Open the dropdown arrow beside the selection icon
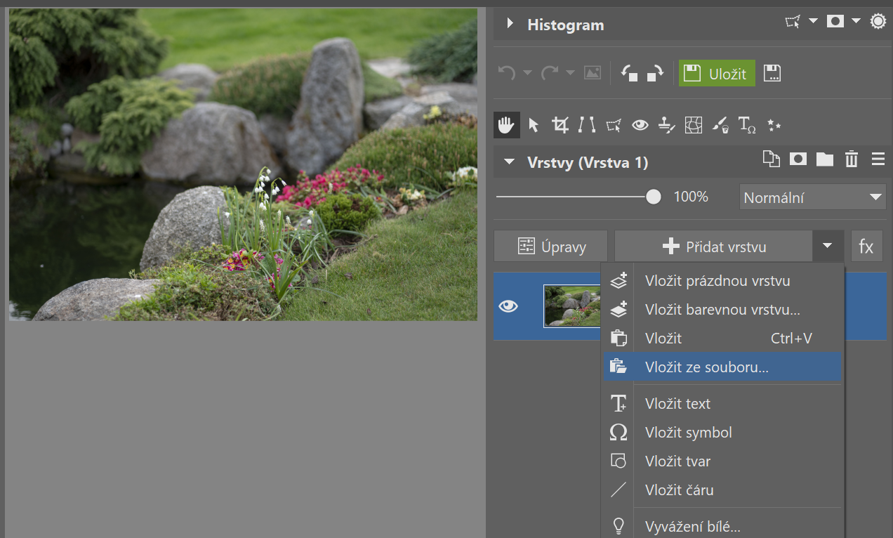Viewport: 893px width, 538px height. pos(813,21)
